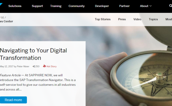Viewport: 172px width, 106px height.
Task: Go to the Training section
Action: 56,6
